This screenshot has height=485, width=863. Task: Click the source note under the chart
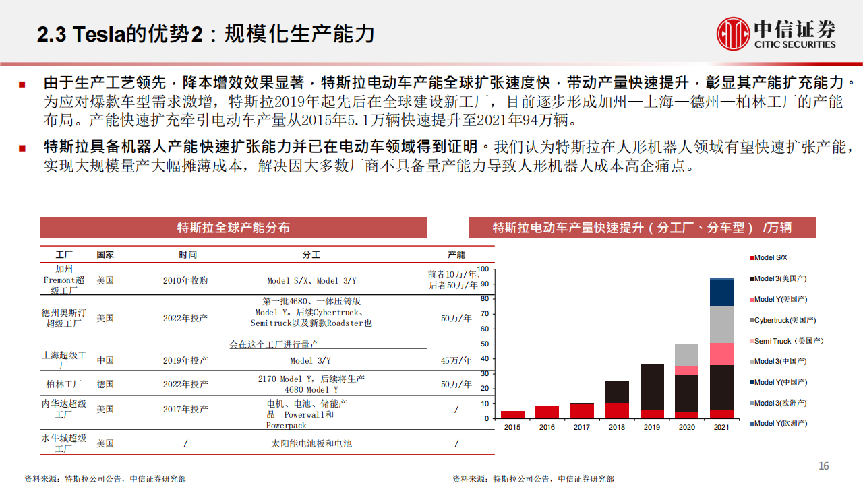(x=533, y=479)
